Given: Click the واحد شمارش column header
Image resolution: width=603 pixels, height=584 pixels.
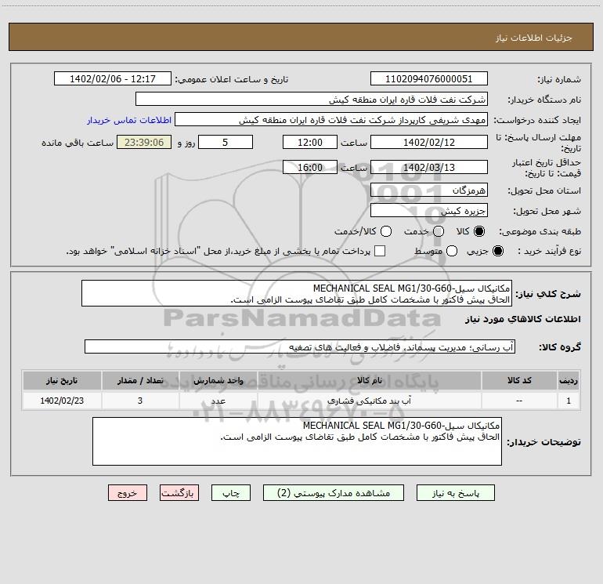Looking at the screenshot, I should 218,380.
